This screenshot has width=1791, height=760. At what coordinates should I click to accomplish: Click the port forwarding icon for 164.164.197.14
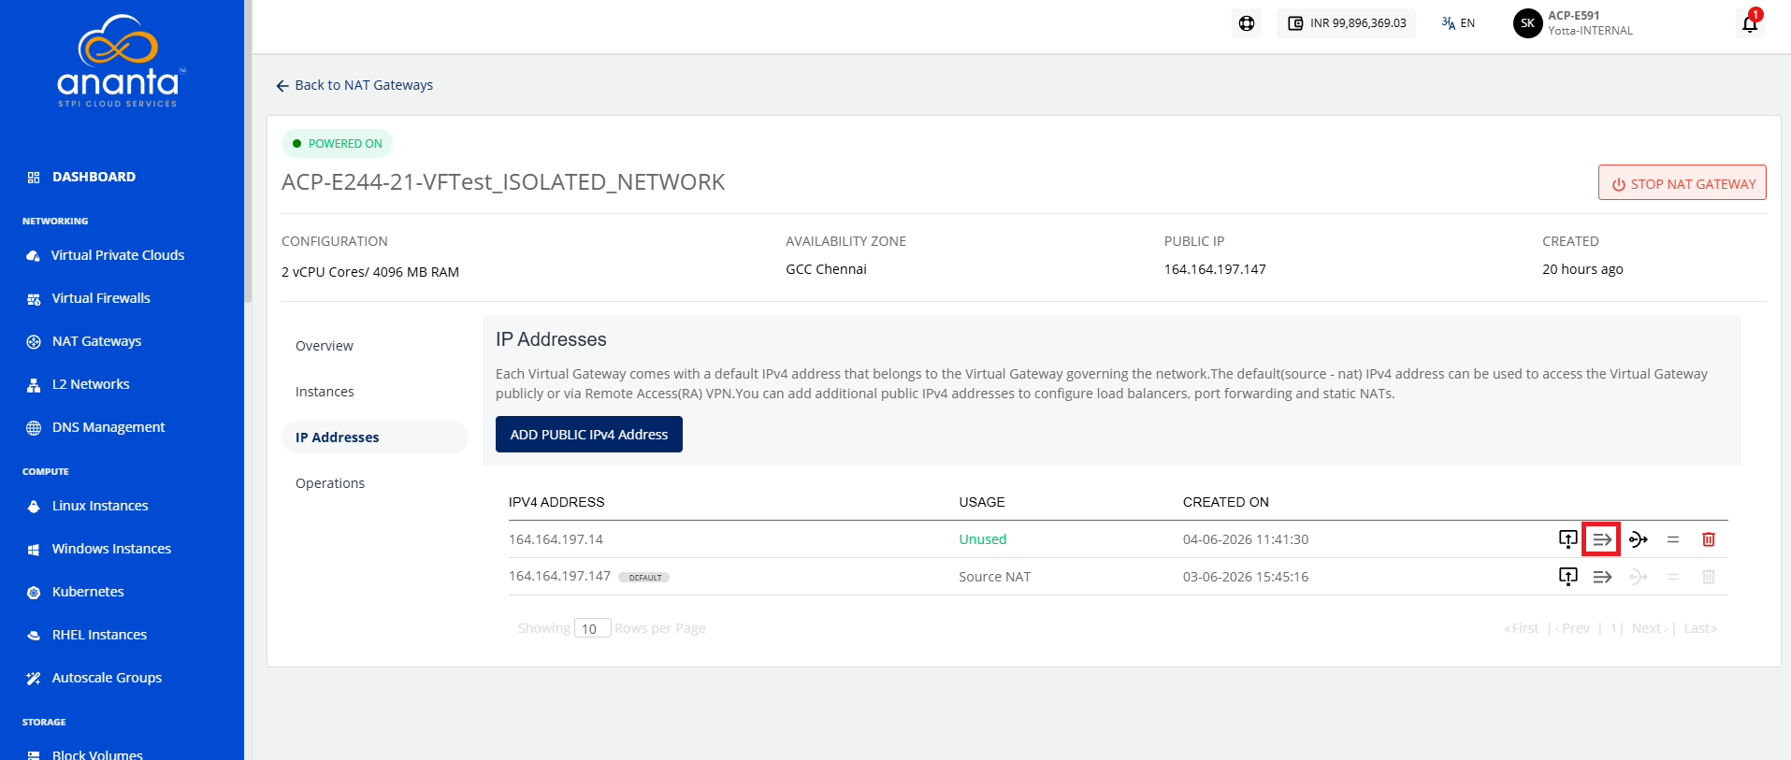pyautogui.click(x=1602, y=539)
